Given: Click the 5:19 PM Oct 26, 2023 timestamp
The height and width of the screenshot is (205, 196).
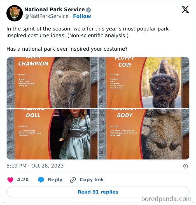Looking at the screenshot, I should tap(35, 166).
